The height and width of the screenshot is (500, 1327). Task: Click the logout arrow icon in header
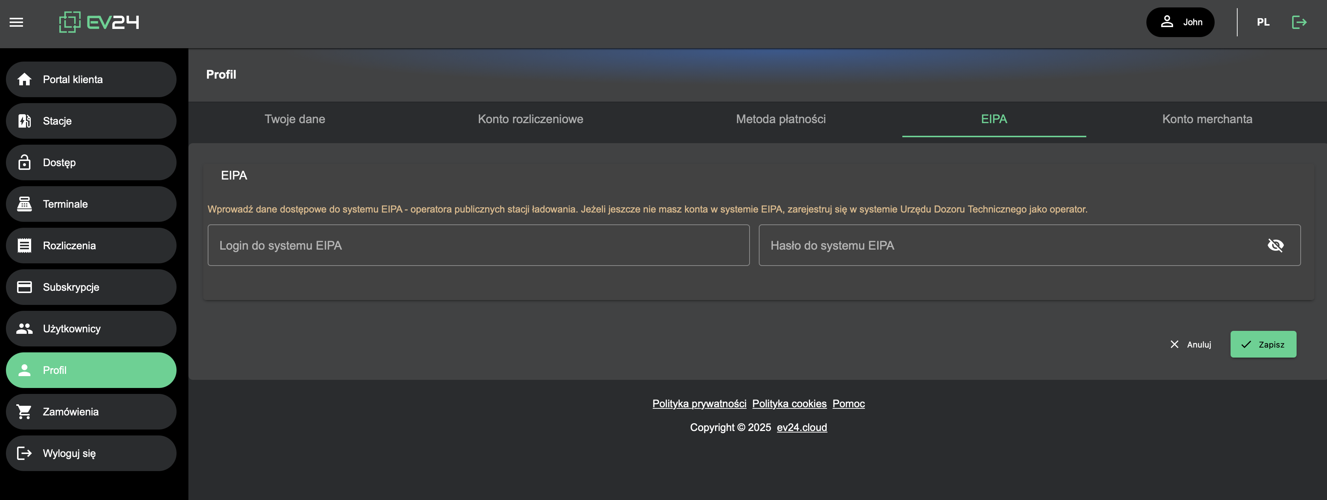point(1299,22)
